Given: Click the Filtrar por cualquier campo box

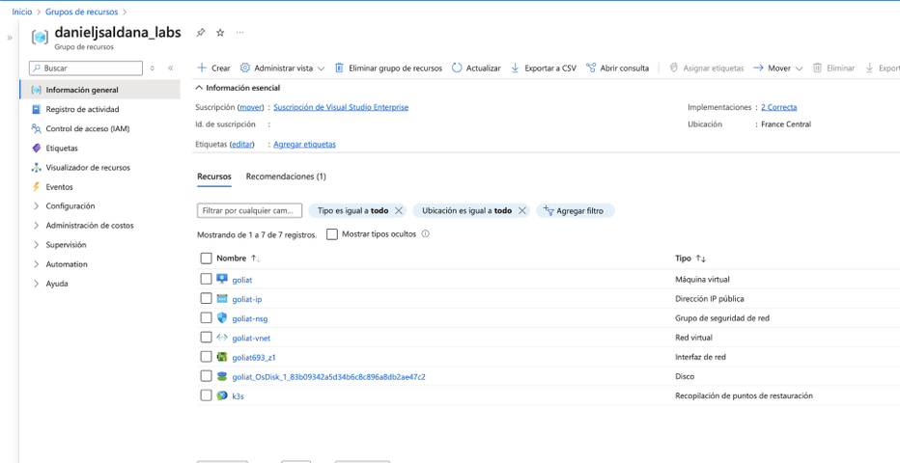Looking at the screenshot, I should pyautogui.click(x=249, y=211).
